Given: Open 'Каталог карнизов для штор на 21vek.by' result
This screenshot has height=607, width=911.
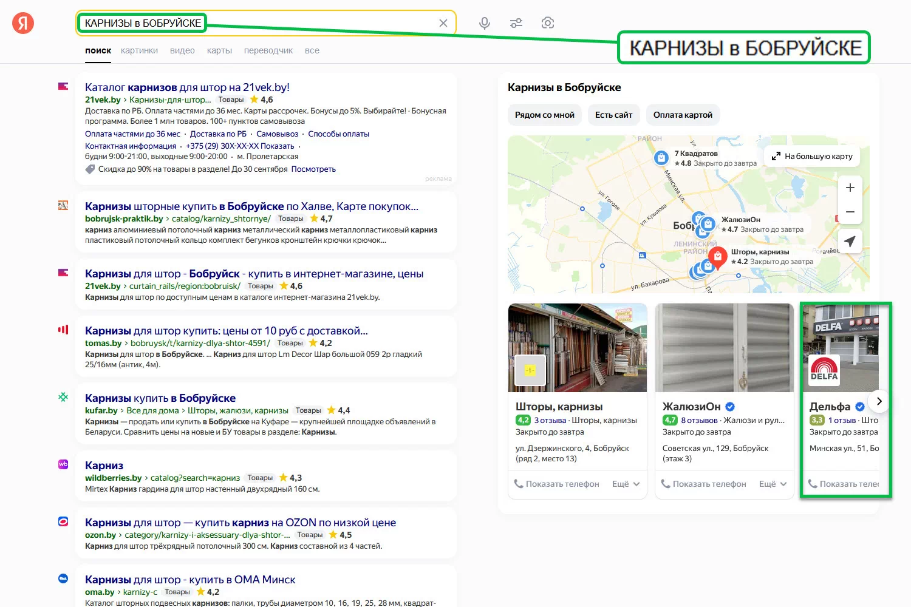Looking at the screenshot, I should click(187, 87).
